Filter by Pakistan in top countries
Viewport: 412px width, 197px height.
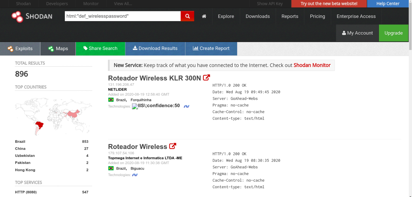click(x=23, y=163)
